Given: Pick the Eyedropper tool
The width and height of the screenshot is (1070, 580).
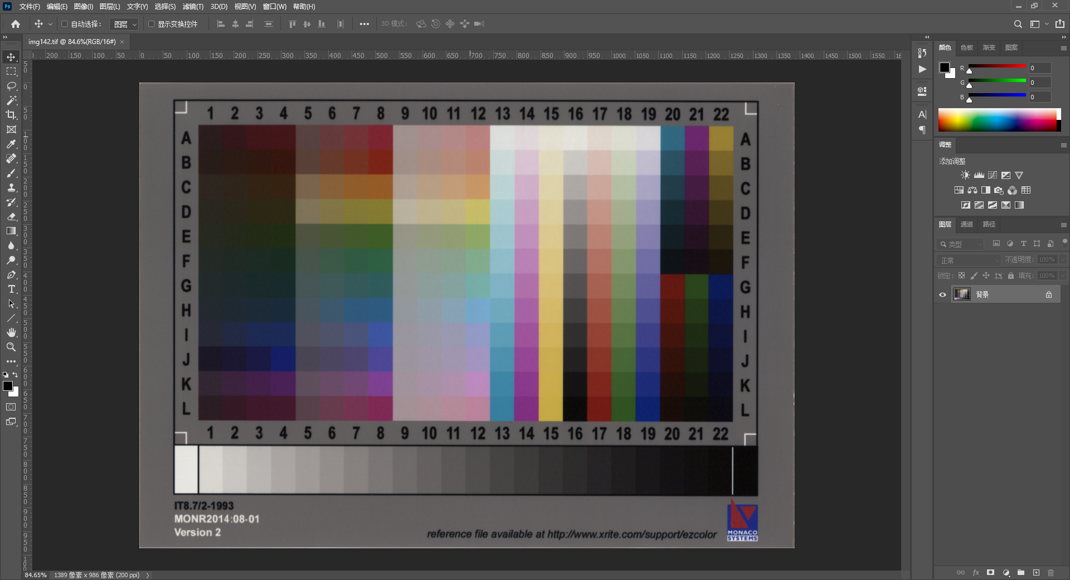Looking at the screenshot, I should tap(11, 144).
